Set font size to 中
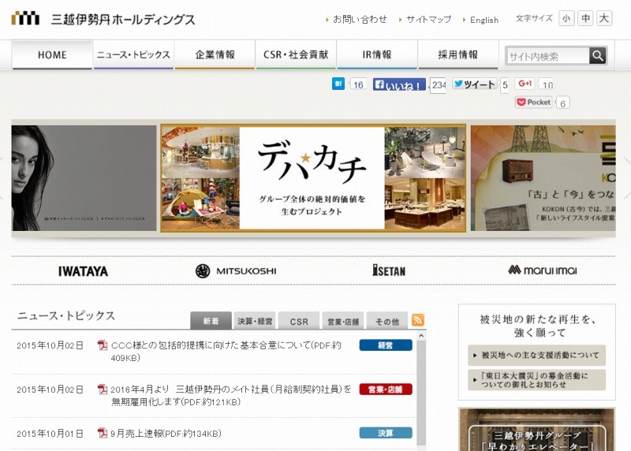 coord(585,18)
